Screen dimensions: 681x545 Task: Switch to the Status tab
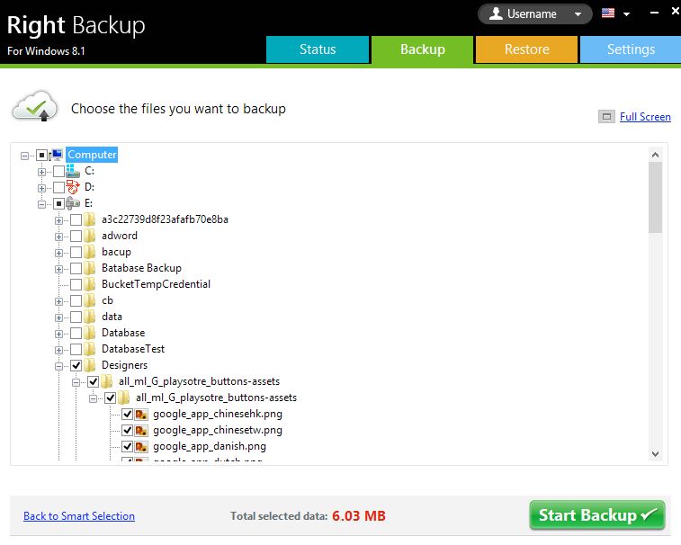(318, 49)
